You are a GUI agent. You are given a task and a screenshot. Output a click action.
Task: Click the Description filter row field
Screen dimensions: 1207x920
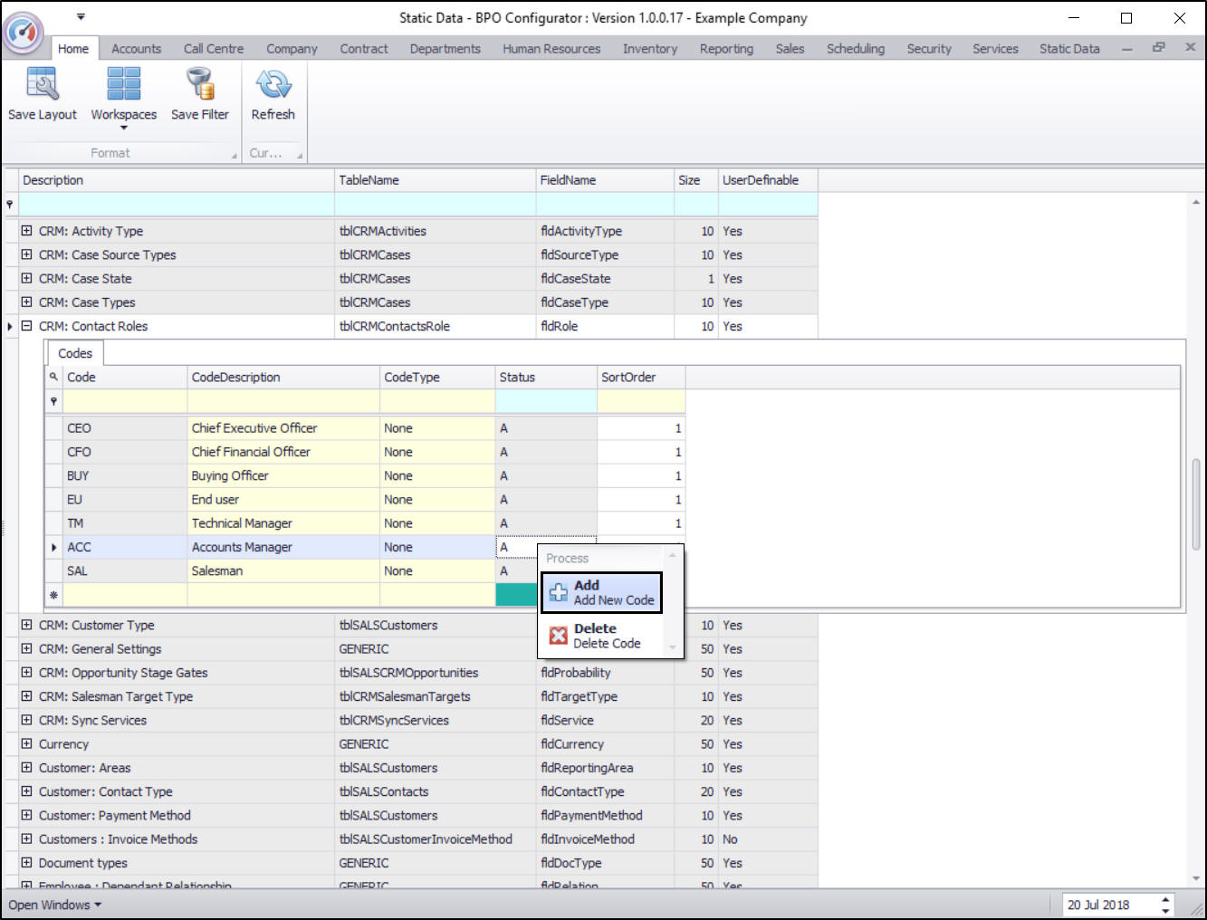pyautogui.click(x=177, y=205)
